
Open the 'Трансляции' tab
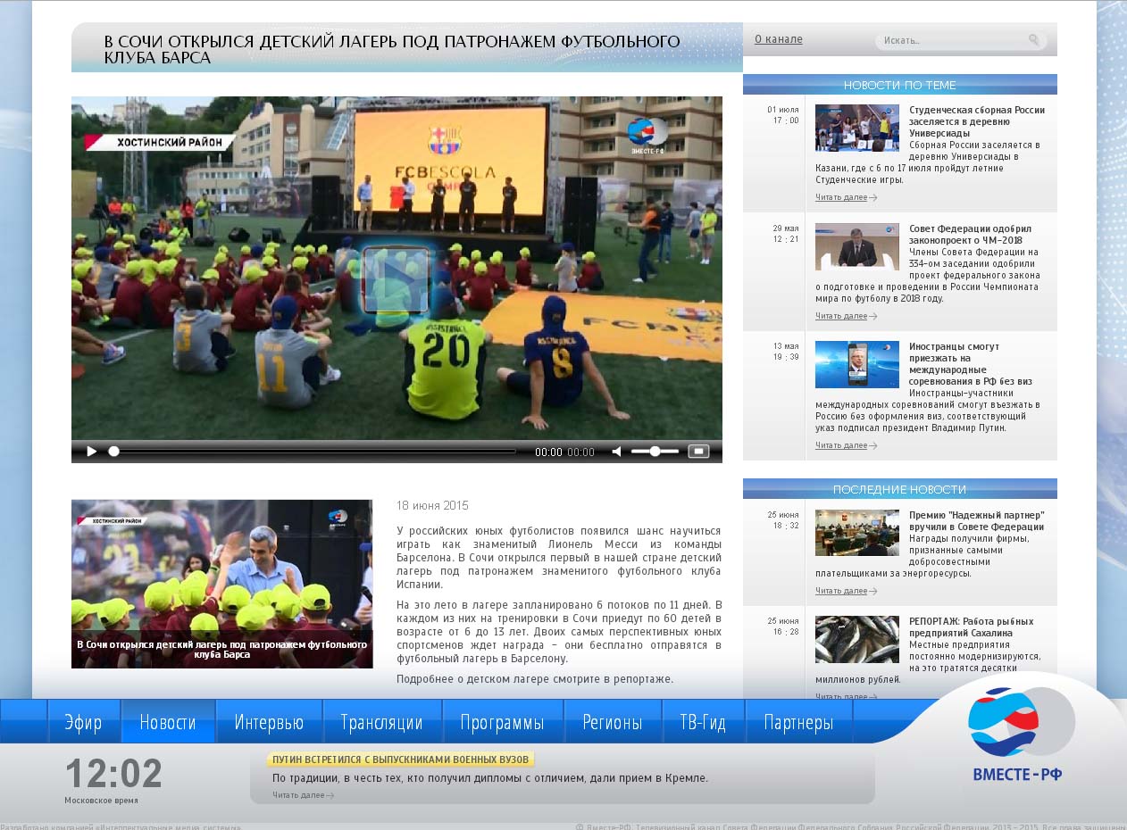pos(381,722)
